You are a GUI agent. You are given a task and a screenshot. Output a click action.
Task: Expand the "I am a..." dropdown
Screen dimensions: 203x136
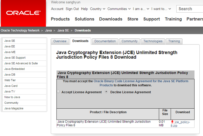[141, 9]
